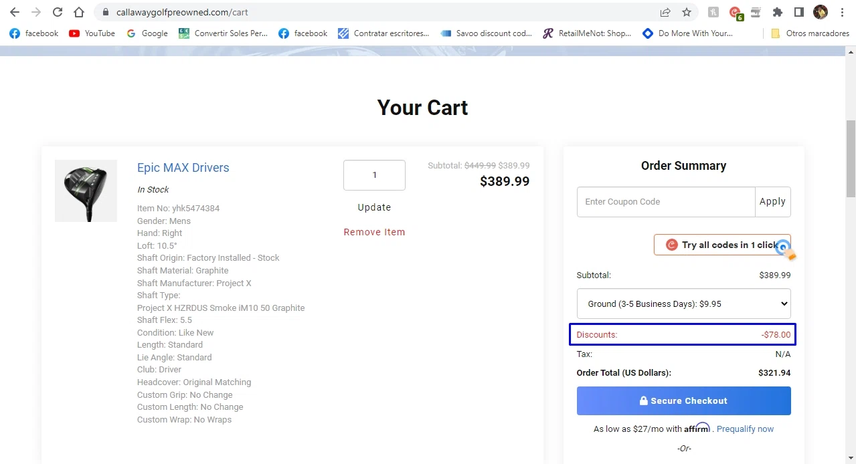Bookmark this page with the star icon

pyautogui.click(x=687, y=12)
